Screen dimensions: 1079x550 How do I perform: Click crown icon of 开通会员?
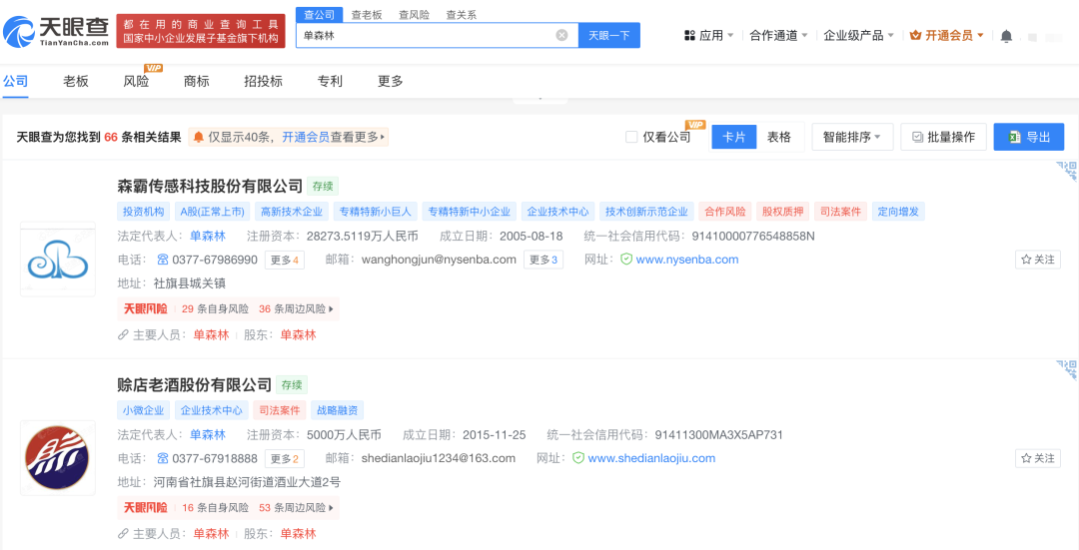click(915, 35)
